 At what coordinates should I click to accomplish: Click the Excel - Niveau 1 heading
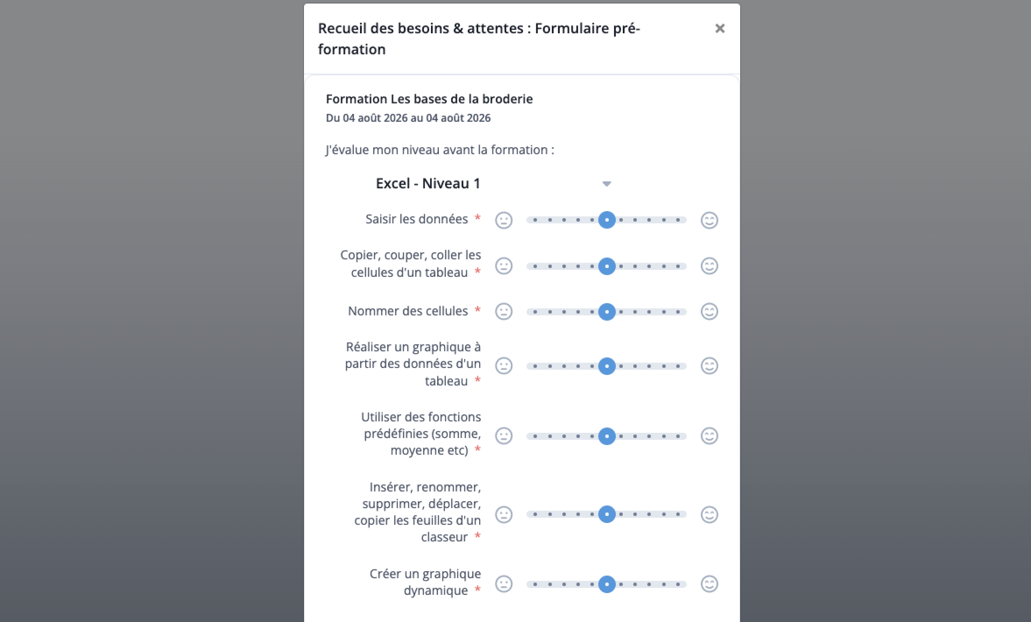coord(428,183)
